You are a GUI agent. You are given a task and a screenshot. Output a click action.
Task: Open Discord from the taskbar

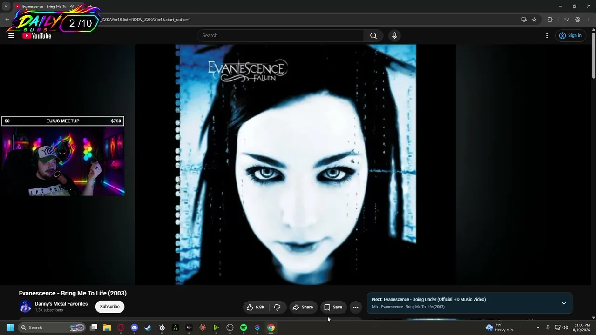coord(135,328)
